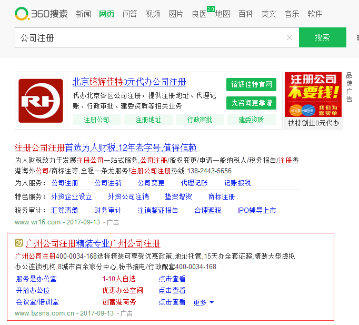Go to the 图片 search tab
The height and width of the screenshot is (325, 359).
pos(176,14)
